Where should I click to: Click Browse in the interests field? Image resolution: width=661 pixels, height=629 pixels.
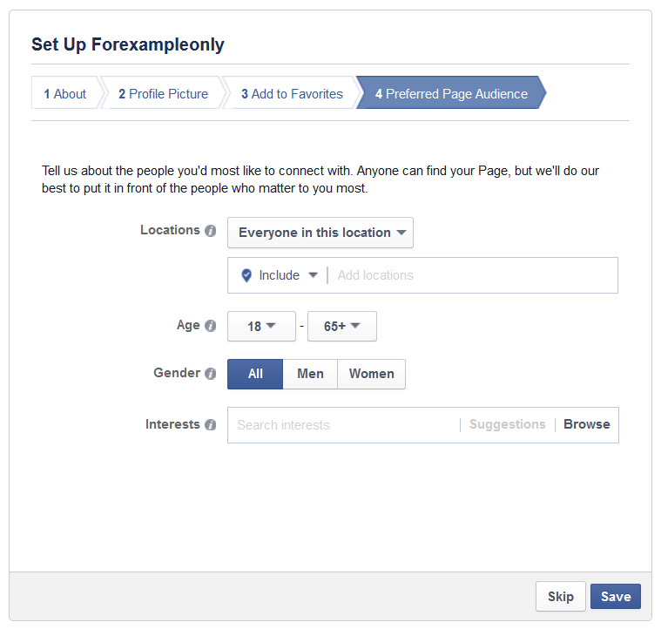tap(586, 424)
